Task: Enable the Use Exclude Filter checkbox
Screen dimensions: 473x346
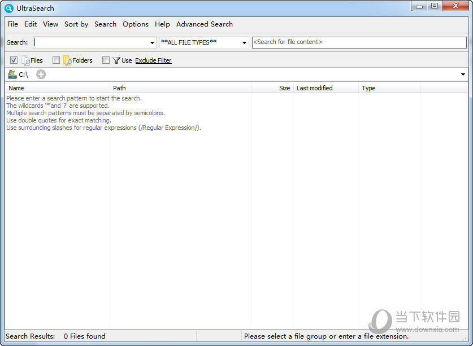Action: click(x=106, y=60)
